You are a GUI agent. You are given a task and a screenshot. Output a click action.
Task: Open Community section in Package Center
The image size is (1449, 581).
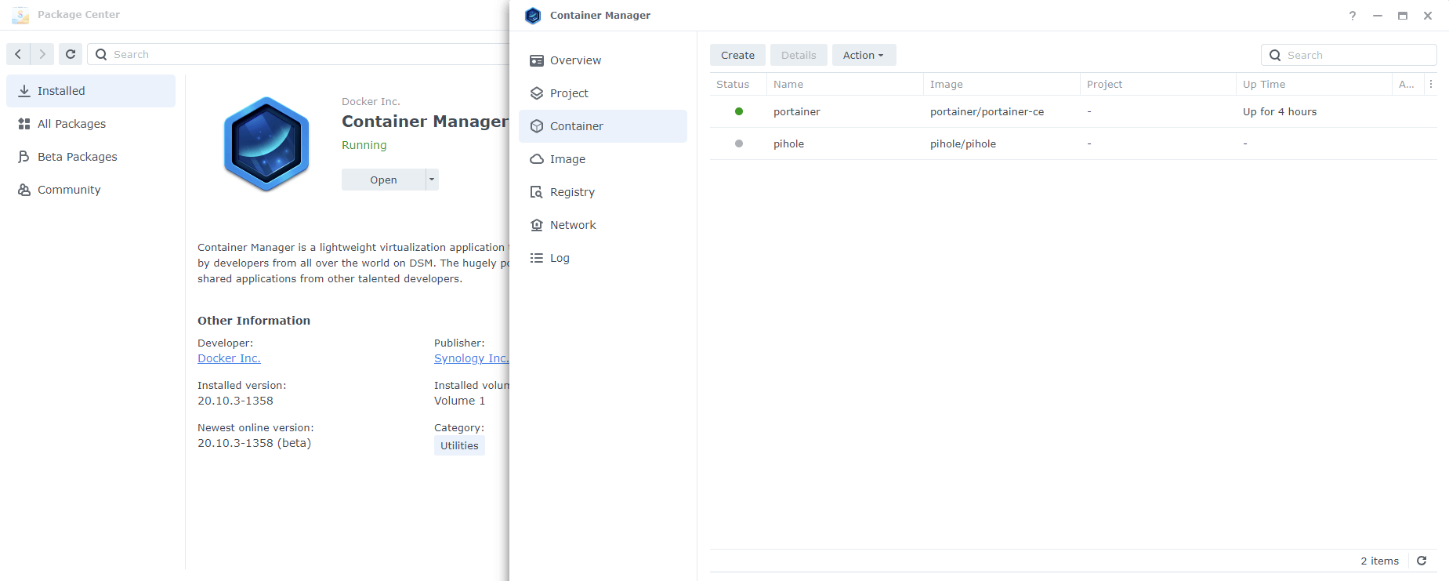click(x=91, y=190)
